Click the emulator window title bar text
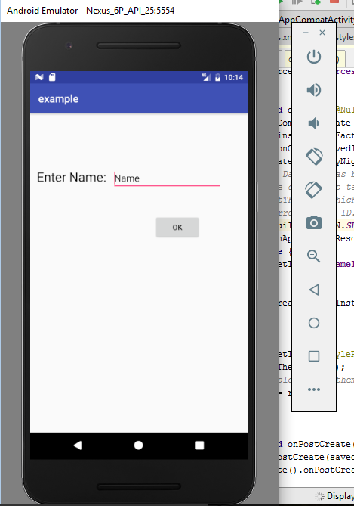The width and height of the screenshot is (354, 506). click(x=91, y=11)
